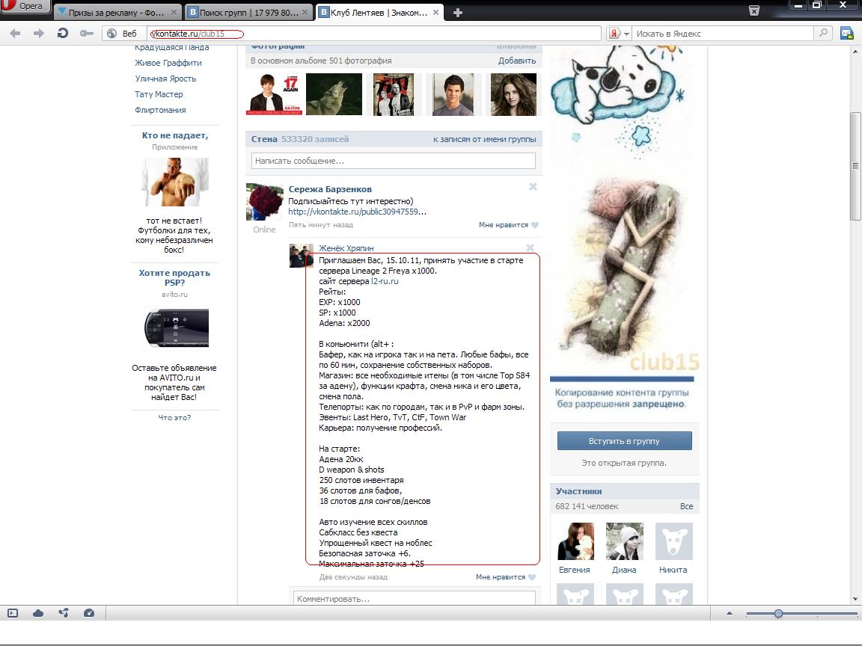
Task: Open member Никита's avatar
Action: [x=674, y=541]
